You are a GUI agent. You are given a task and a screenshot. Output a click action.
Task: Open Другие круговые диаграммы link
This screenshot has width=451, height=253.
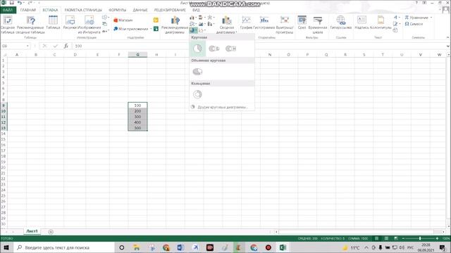[x=223, y=107]
